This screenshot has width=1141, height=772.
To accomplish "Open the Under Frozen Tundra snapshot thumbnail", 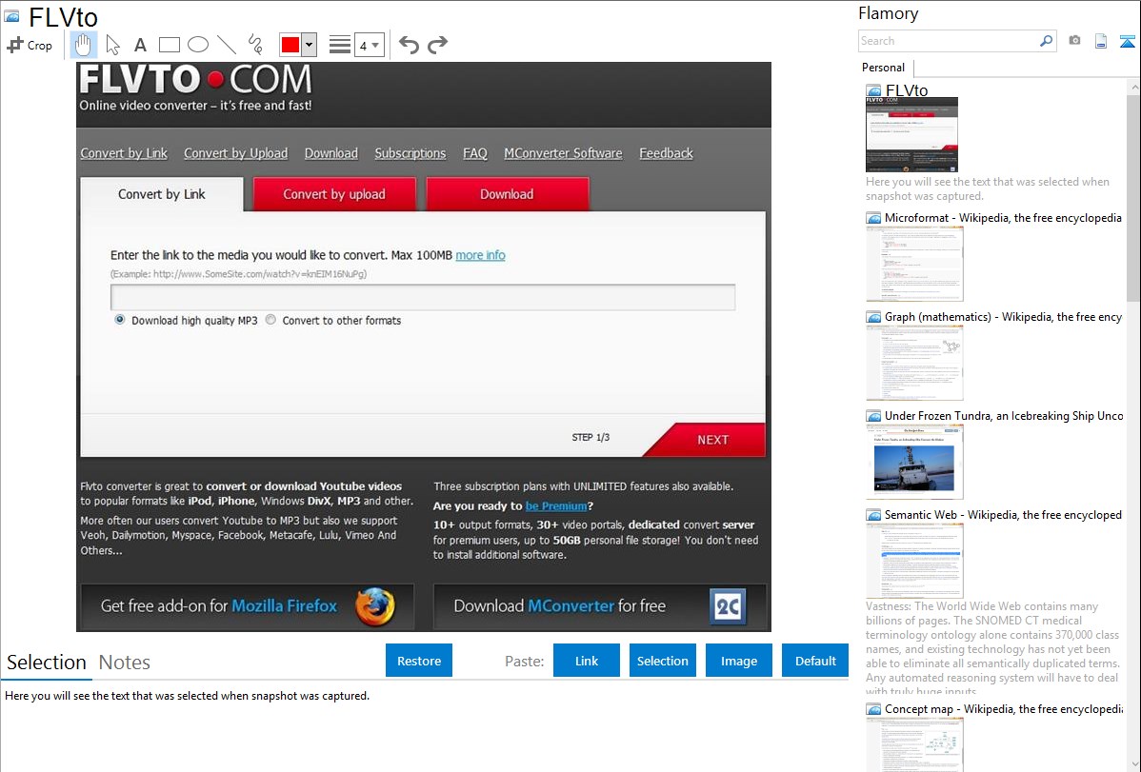I will coord(914,461).
